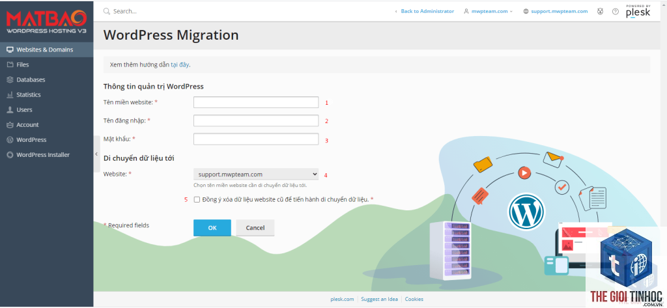
Task: Follow the Back to Administrator link
Action: pyautogui.click(x=427, y=12)
